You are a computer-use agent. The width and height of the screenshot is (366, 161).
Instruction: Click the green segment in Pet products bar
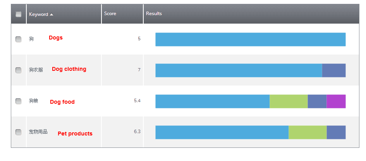[x=308, y=132]
